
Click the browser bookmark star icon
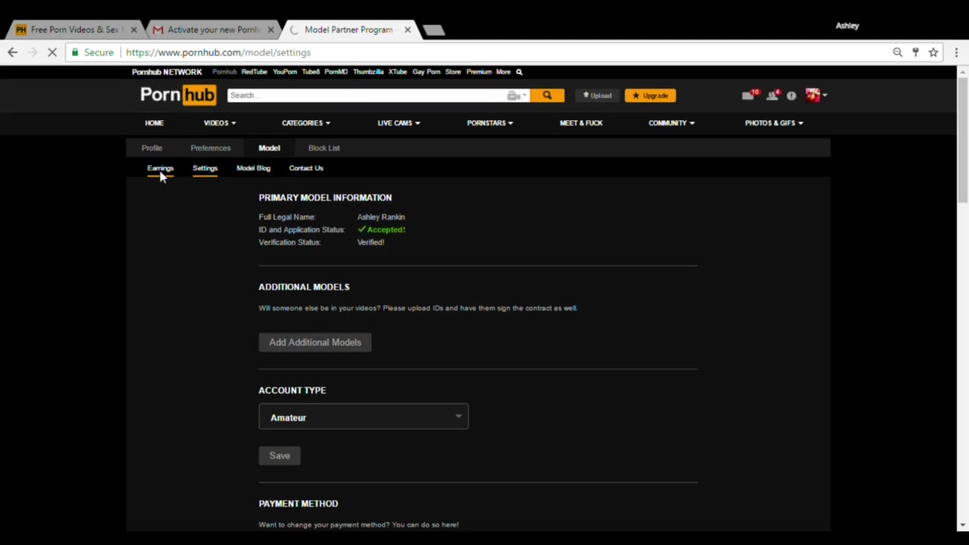[933, 52]
